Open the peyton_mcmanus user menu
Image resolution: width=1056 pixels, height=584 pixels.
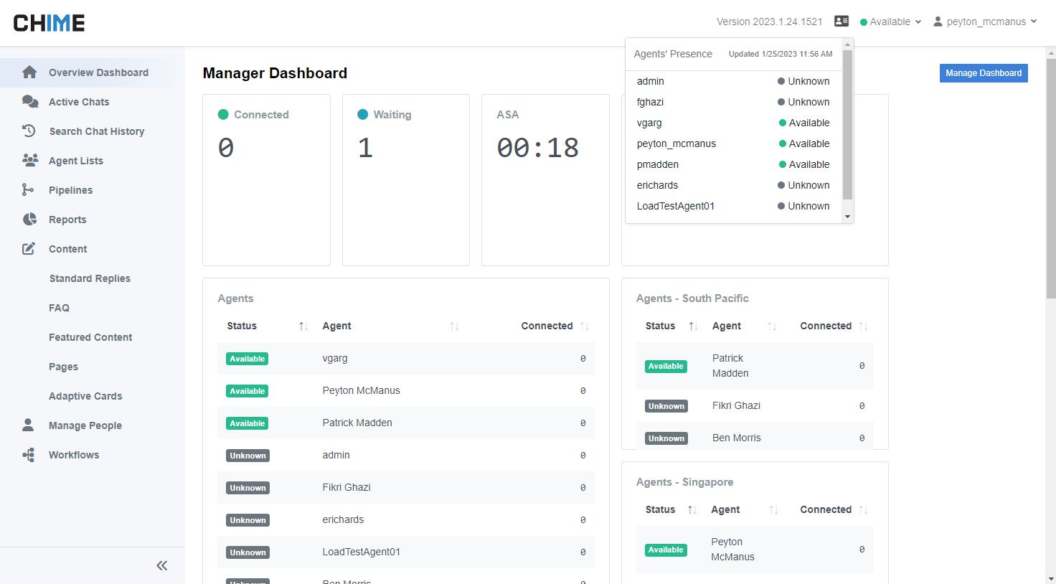click(x=985, y=22)
